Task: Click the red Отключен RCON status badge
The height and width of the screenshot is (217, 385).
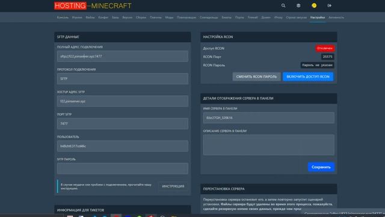Action: point(325,48)
